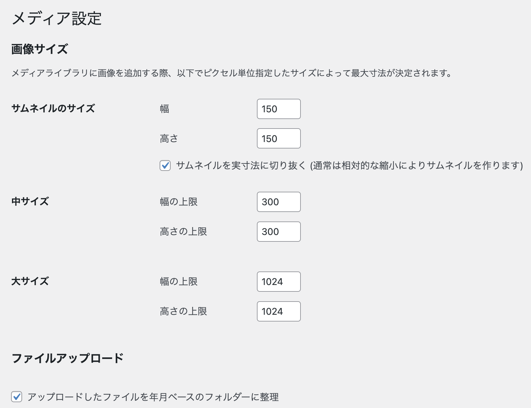Viewport: 531px width, 408px height.
Task: Click the thumbnail height input field
Action: pyautogui.click(x=278, y=138)
